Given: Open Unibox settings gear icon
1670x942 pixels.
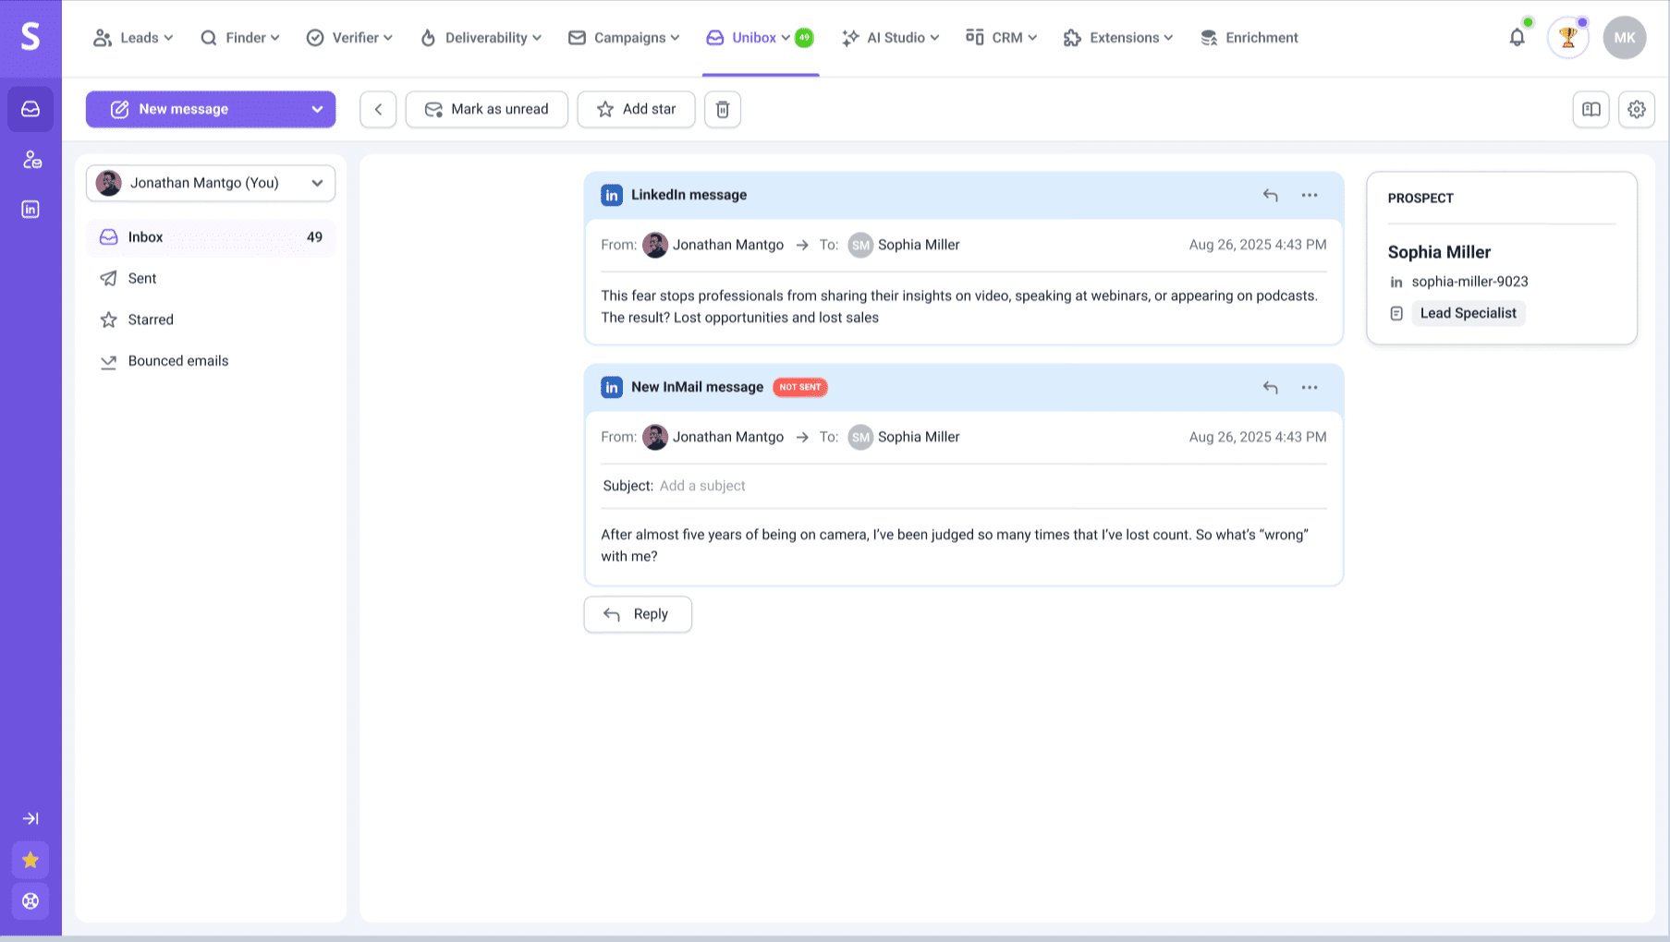Looking at the screenshot, I should 1636,109.
